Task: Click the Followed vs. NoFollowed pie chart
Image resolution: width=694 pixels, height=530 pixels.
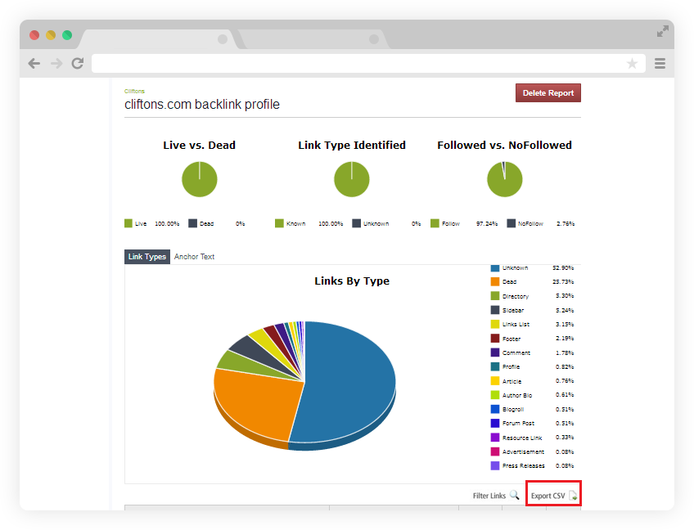Action: (505, 179)
